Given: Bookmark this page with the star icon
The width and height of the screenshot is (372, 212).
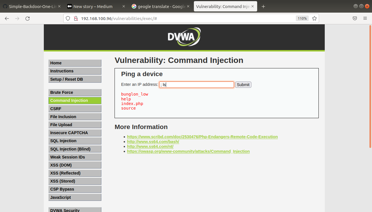Looking at the screenshot, I should 314,18.
